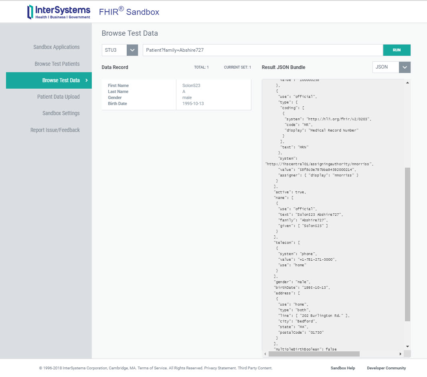This screenshot has width=427, height=377.
Task: Open Terms of Service link
Action: [152, 368]
